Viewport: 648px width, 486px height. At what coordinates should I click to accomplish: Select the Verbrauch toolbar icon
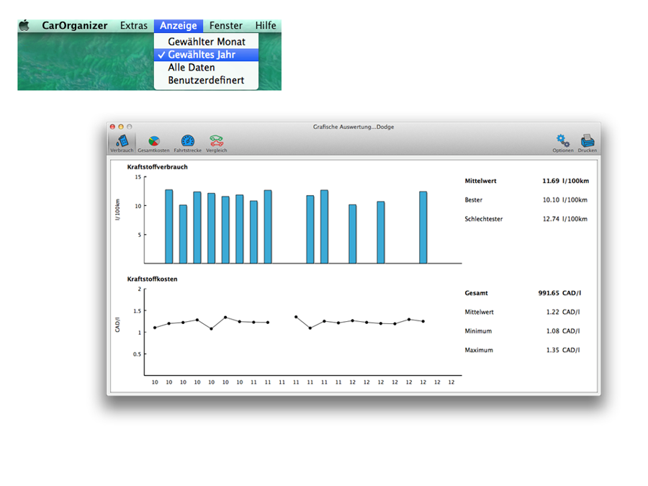tap(121, 143)
